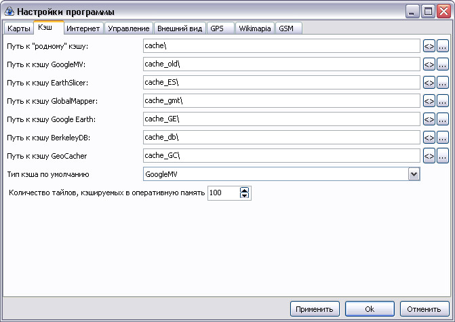
Task: Click the <> button for GeoCacher cache path
Action: (429, 156)
